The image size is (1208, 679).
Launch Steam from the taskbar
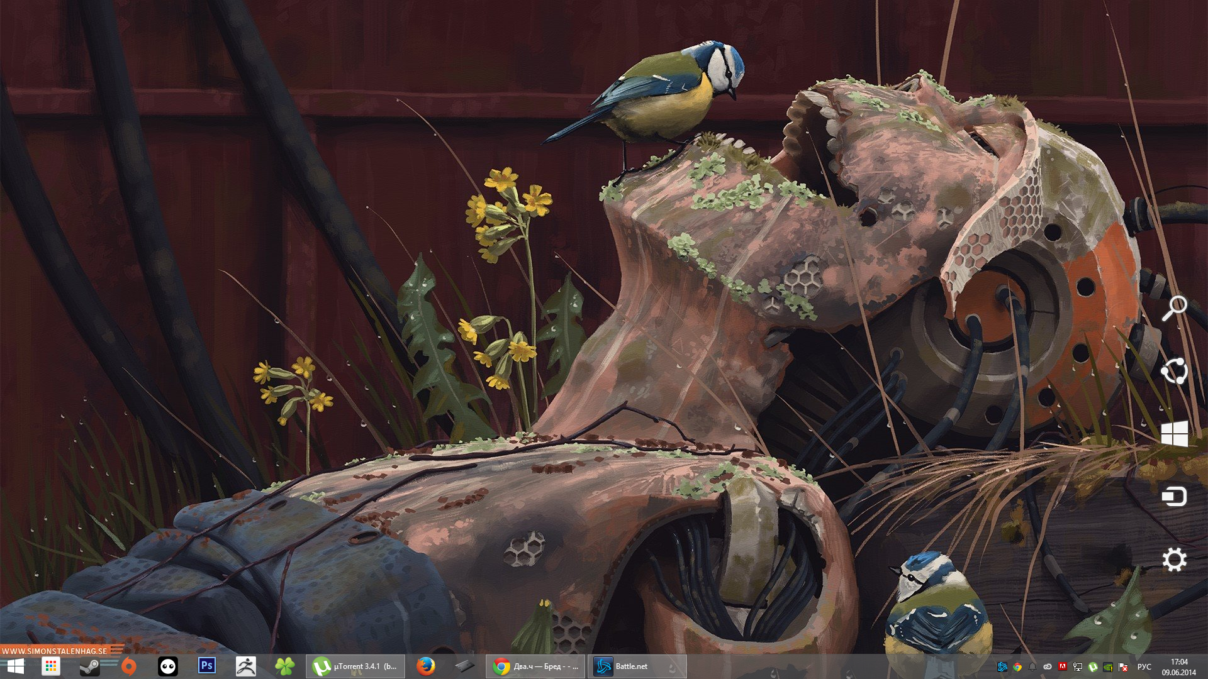point(90,666)
